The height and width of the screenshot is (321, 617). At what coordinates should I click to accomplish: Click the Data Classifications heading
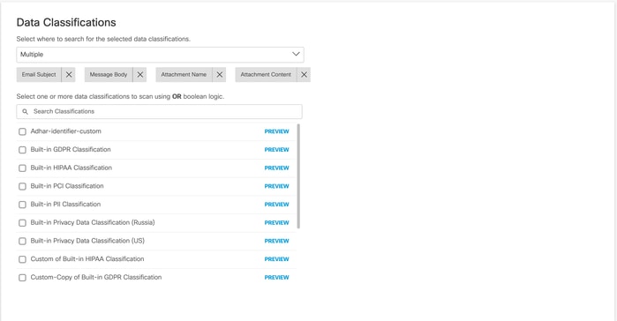click(x=66, y=22)
